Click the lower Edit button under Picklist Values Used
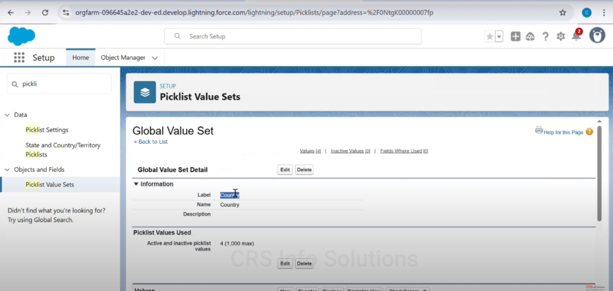The image size is (613, 291). click(x=285, y=263)
